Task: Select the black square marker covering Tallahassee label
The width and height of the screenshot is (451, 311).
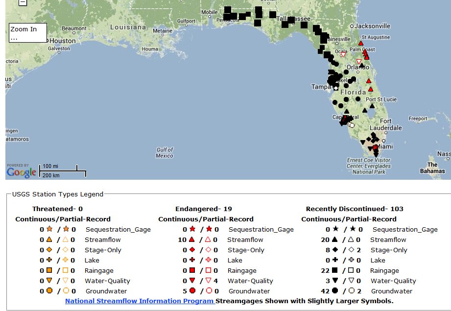Action: 291,20
